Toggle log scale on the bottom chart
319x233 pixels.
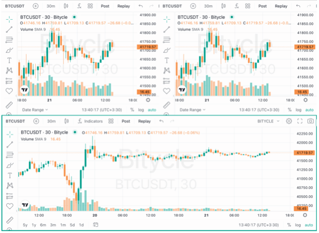297,225
